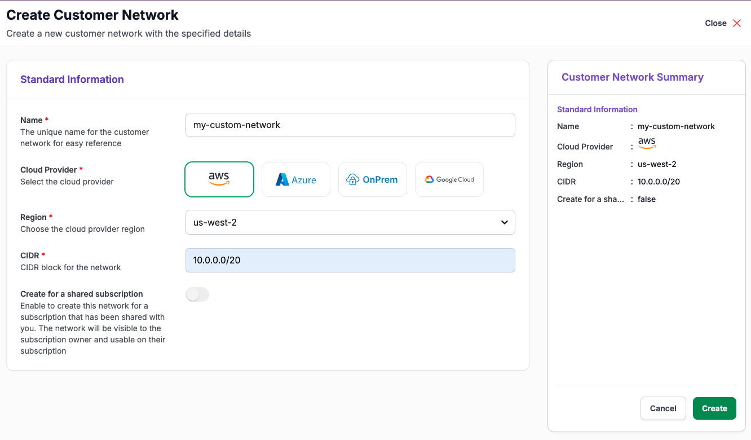Click the summary's 'false' shared subscription value
751x440 pixels.
point(647,199)
